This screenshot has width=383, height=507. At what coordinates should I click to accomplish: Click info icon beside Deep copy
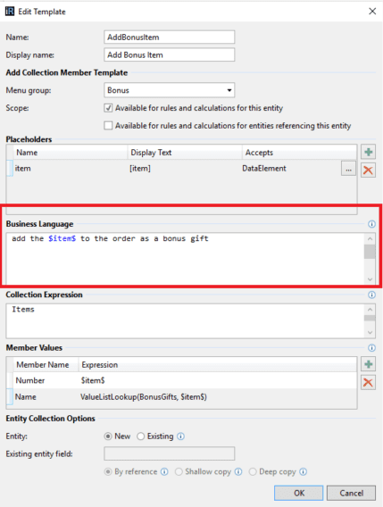304,472
